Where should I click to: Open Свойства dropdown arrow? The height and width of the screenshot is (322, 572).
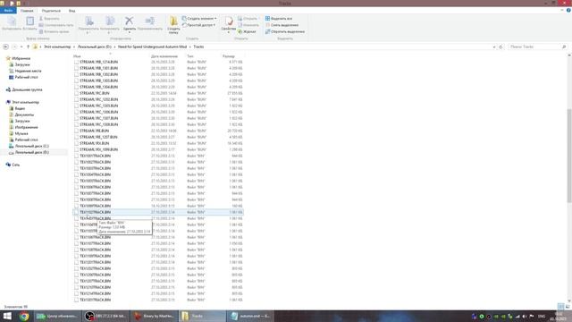[229, 32]
